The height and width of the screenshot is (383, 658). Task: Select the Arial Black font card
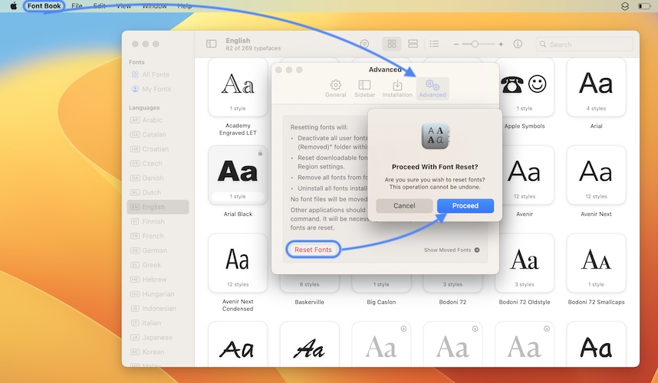point(238,175)
